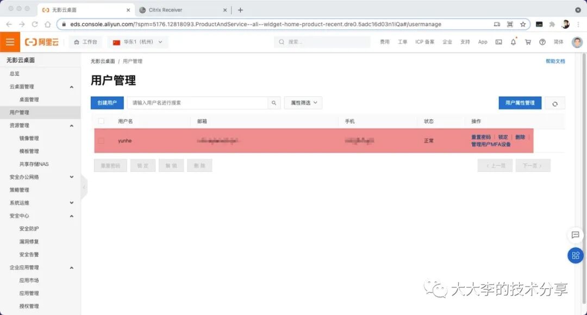Open a new browser tab
Screen dimensions: 587x315
(x=240, y=10)
